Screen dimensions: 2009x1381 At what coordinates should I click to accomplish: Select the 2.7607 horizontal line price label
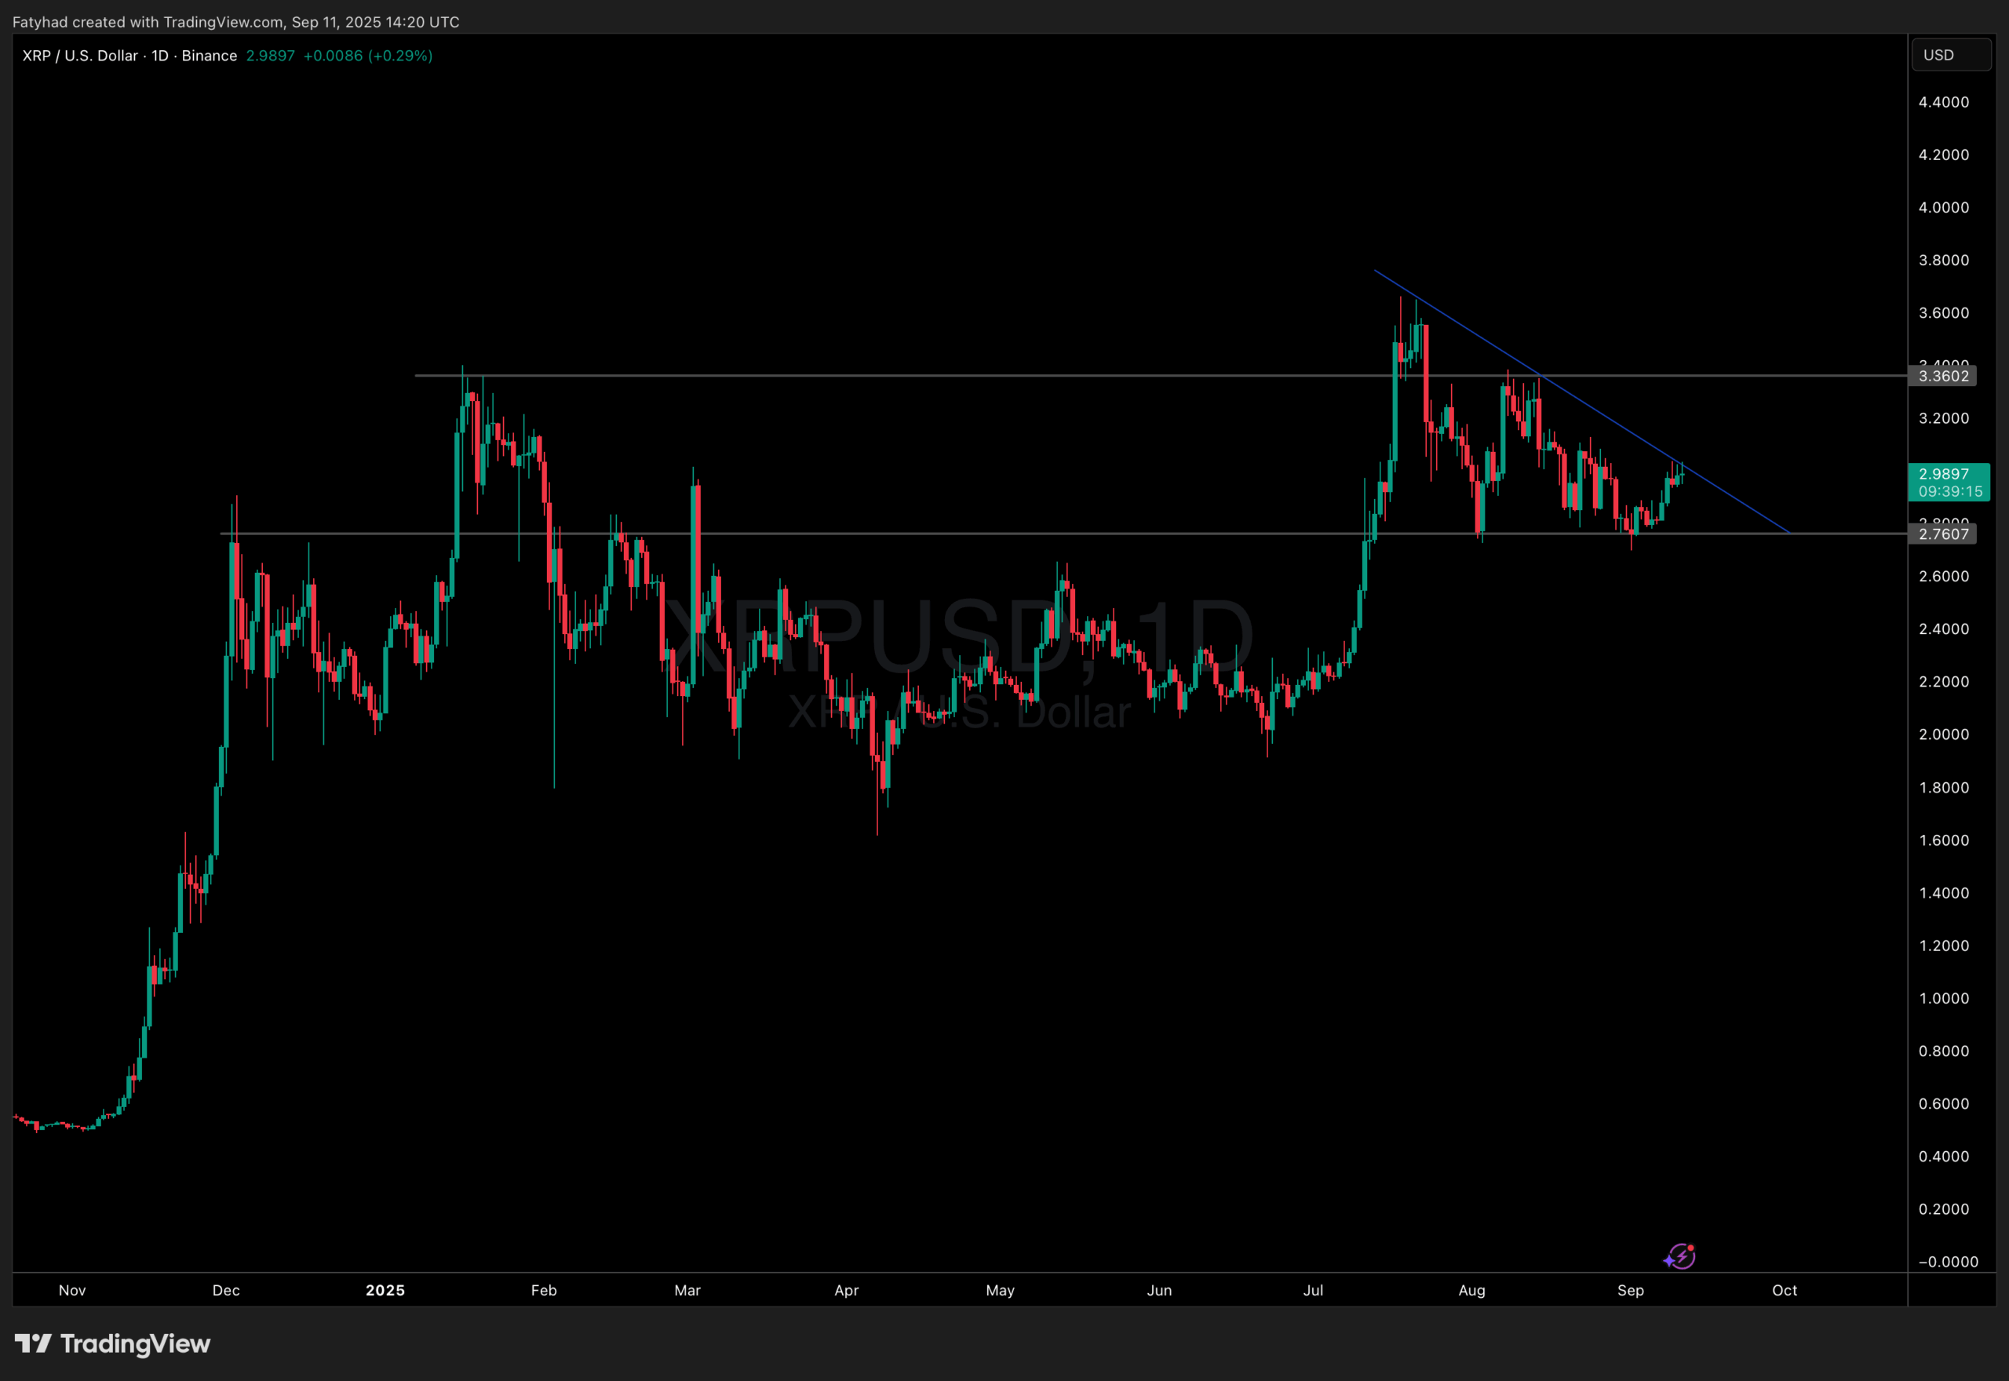tap(1942, 534)
